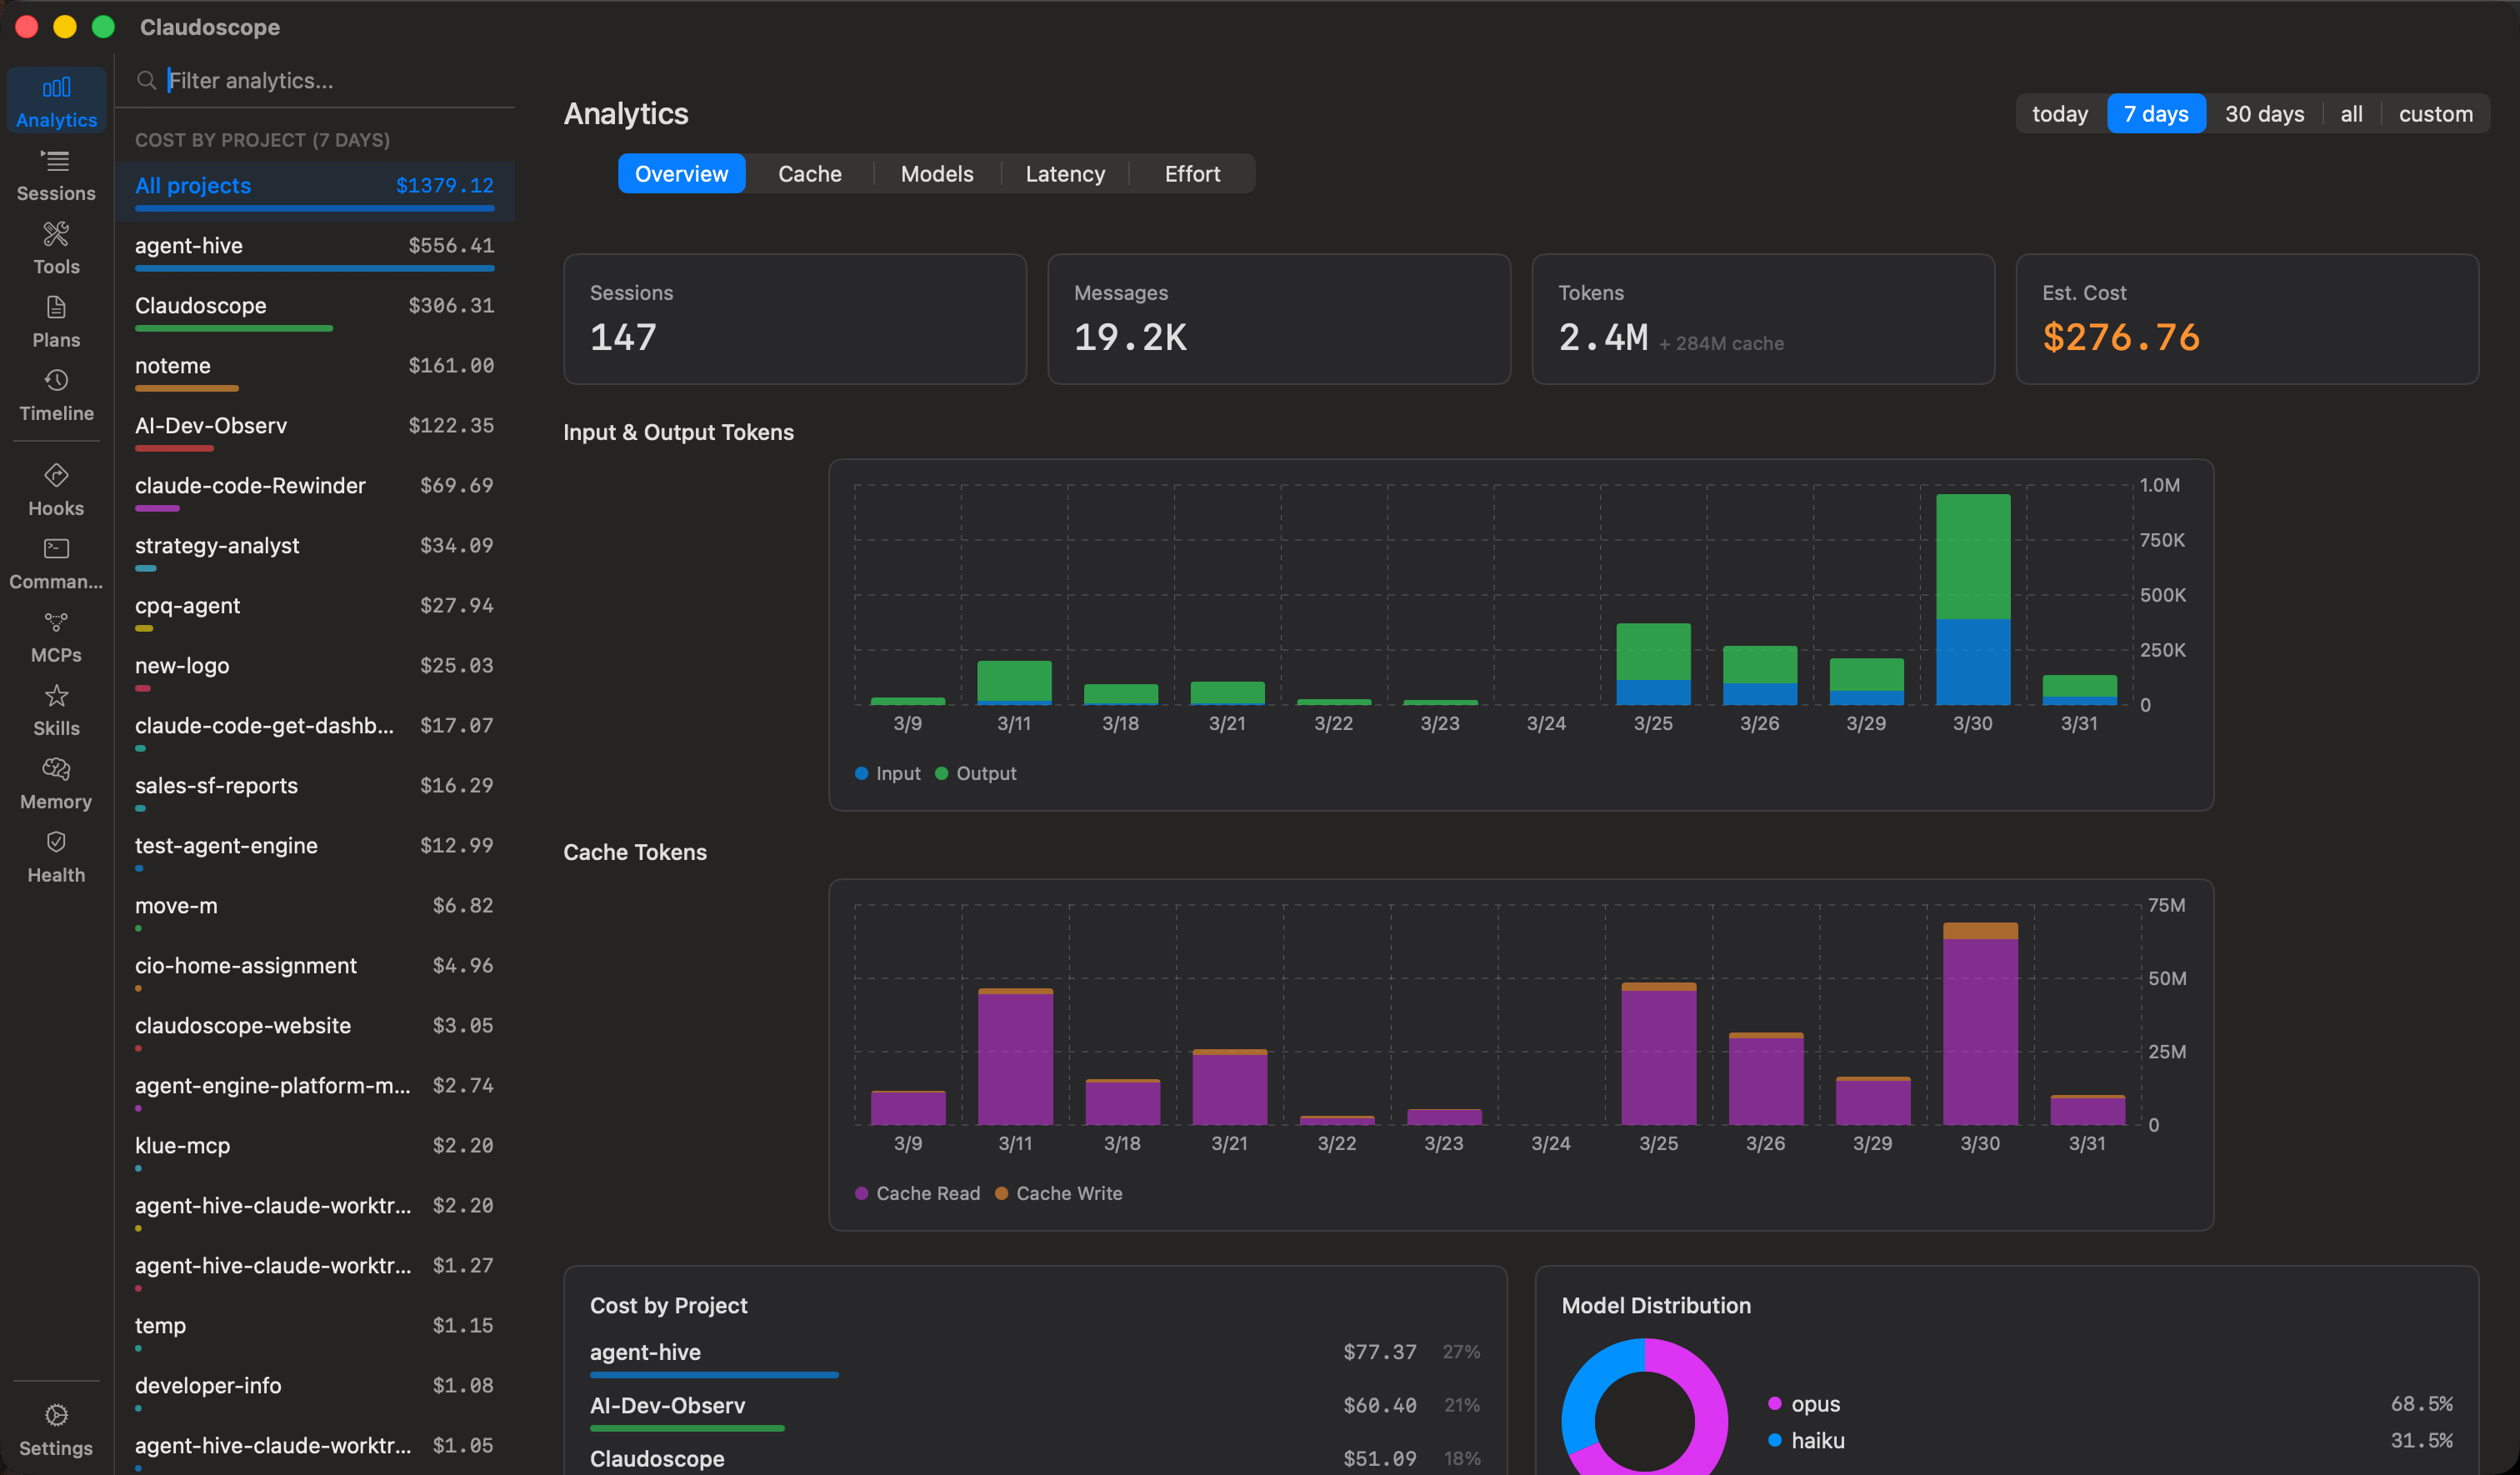Open the Models tab

tap(936, 173)
